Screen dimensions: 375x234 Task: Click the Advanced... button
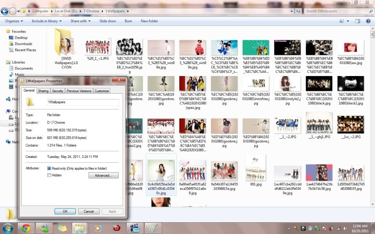tap(103, 175)
